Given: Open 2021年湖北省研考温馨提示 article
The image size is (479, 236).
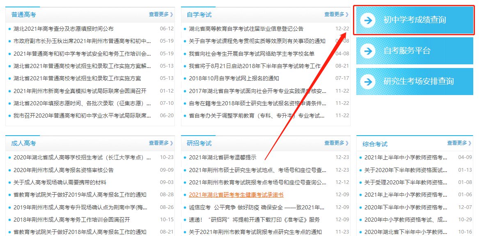Looking at the screenshot, I should [x=222, y=157].
